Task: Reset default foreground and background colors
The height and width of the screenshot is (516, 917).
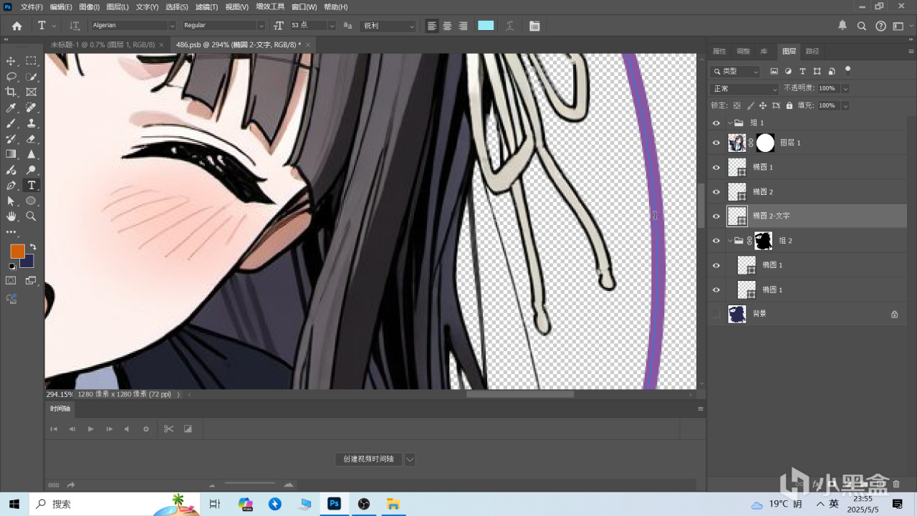Action: (x=12, y=267)
